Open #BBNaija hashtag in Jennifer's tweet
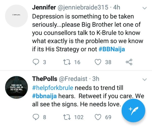152x129 pixels. pos(111,49)
